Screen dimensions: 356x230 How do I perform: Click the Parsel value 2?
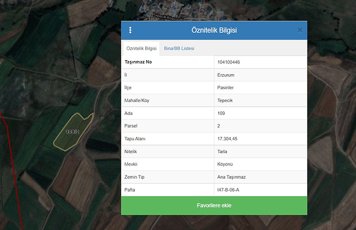pyautogui.click(x=219, y=126)
